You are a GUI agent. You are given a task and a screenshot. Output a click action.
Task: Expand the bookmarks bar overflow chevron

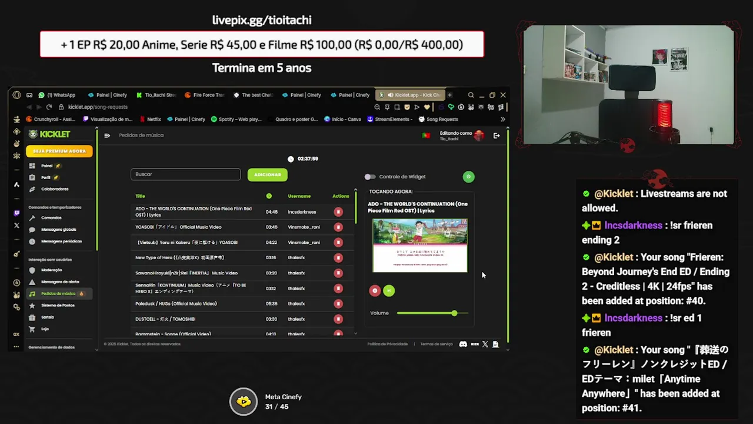click(502, 119)
